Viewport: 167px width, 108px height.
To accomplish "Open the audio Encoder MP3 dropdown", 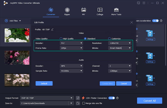I will click(72, 66).
